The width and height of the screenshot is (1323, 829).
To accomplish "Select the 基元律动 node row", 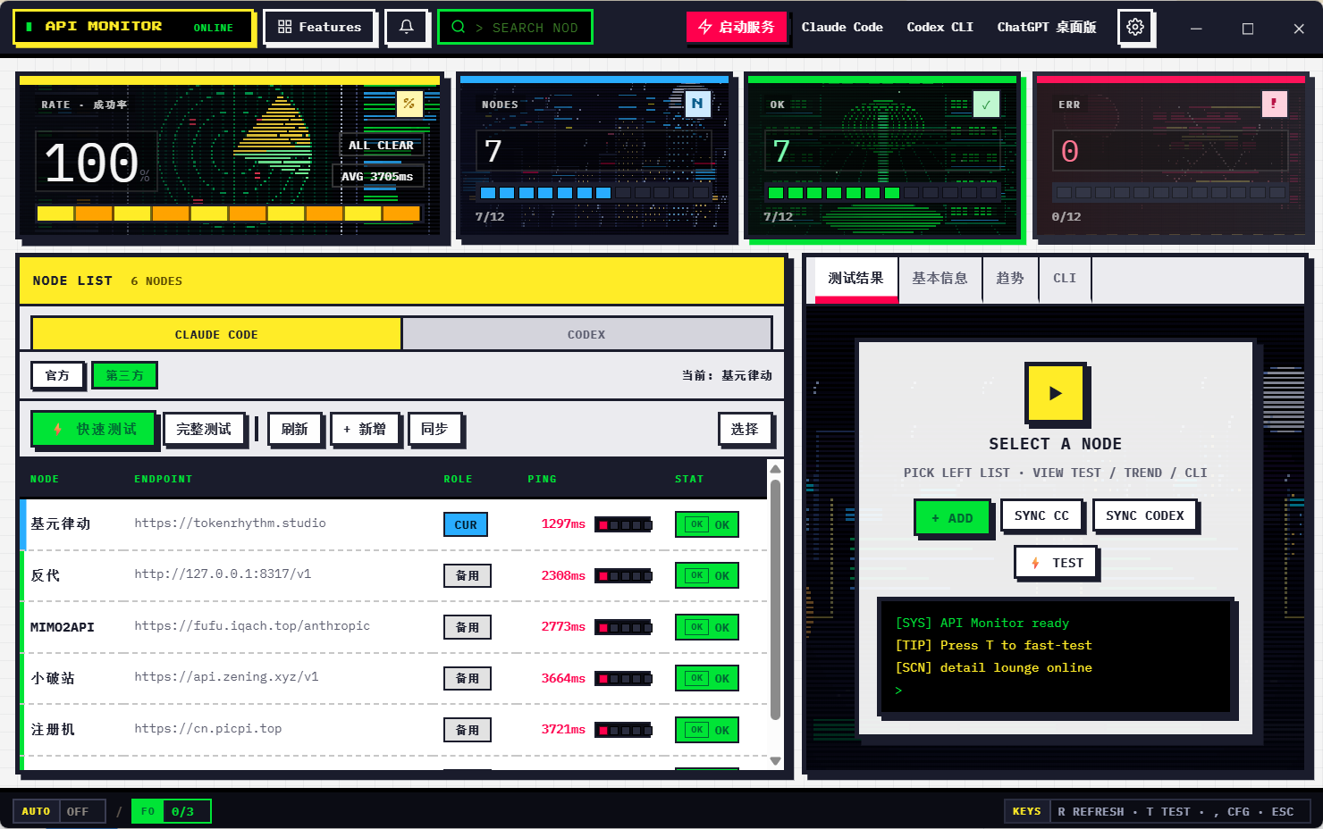I will click(393, 524).
